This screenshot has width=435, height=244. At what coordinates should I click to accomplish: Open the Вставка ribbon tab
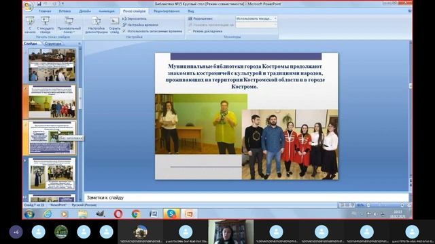[x=65, y=11]
